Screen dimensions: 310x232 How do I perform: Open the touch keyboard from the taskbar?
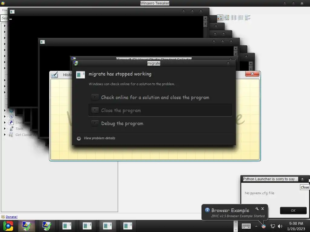pyautogui.click(x=246, y=226)
